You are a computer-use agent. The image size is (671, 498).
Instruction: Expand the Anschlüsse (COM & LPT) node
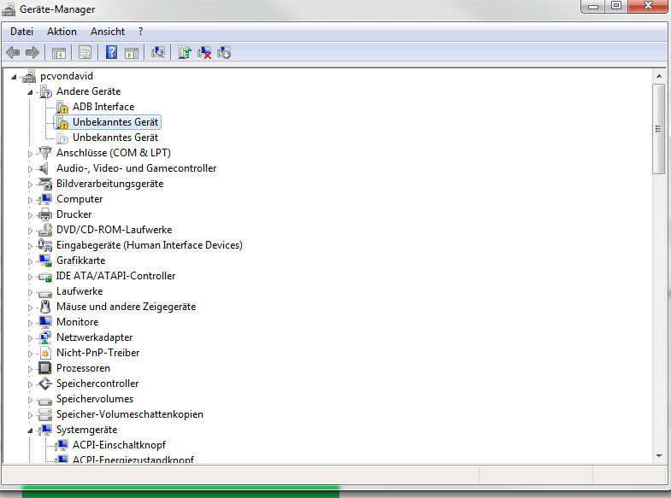tap(30, 154)
